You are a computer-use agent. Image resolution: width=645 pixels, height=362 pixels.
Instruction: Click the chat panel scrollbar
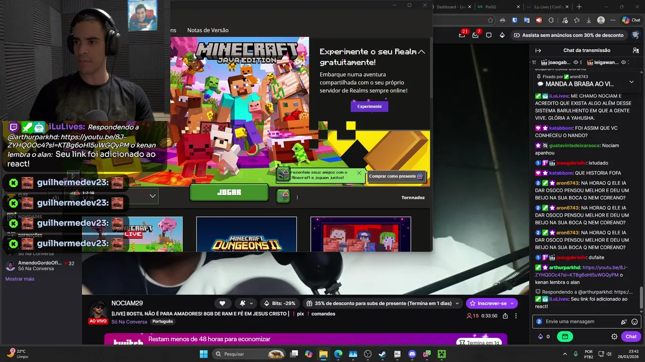[x=641, y=298]
